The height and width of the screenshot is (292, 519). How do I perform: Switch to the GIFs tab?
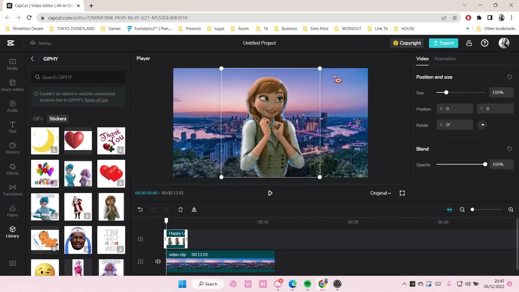click(38, 119)
